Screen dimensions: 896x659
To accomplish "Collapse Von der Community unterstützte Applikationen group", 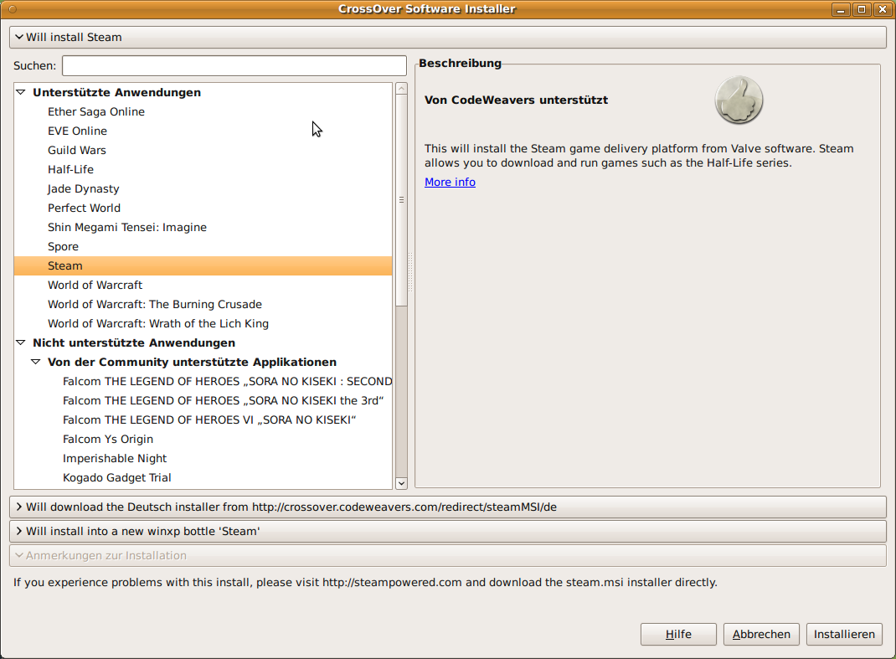I will point(35,362).
